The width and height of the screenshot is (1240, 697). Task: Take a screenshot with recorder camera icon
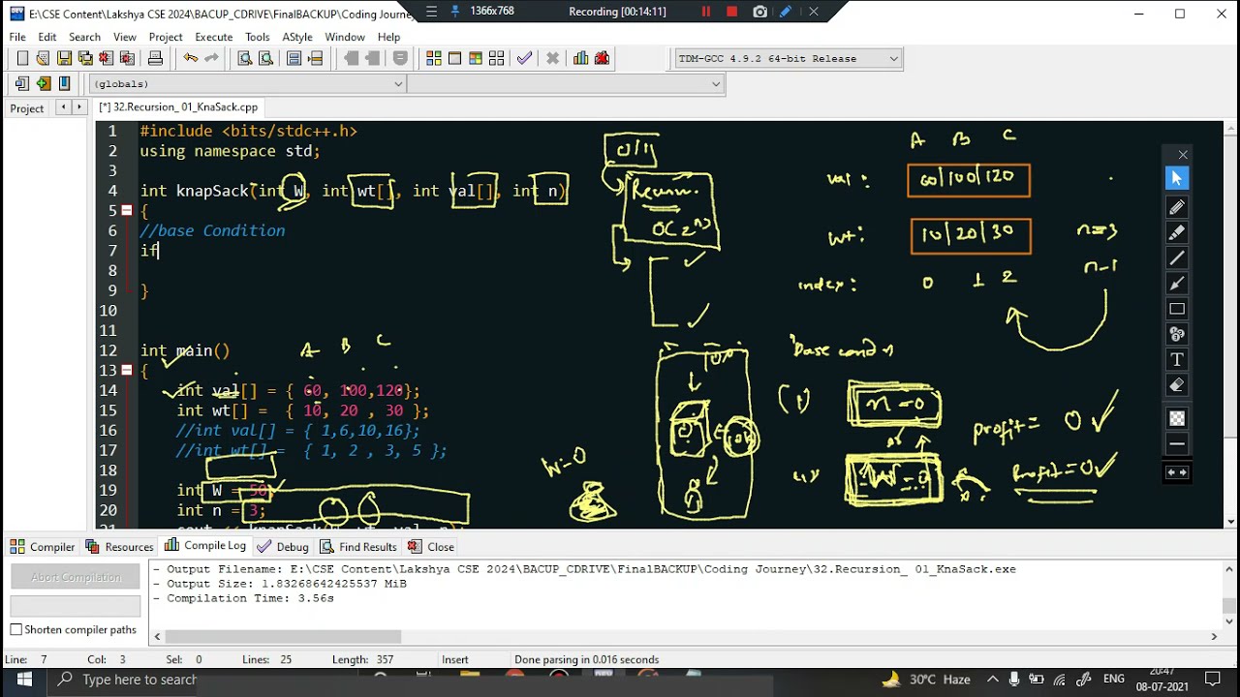point(760,12)
